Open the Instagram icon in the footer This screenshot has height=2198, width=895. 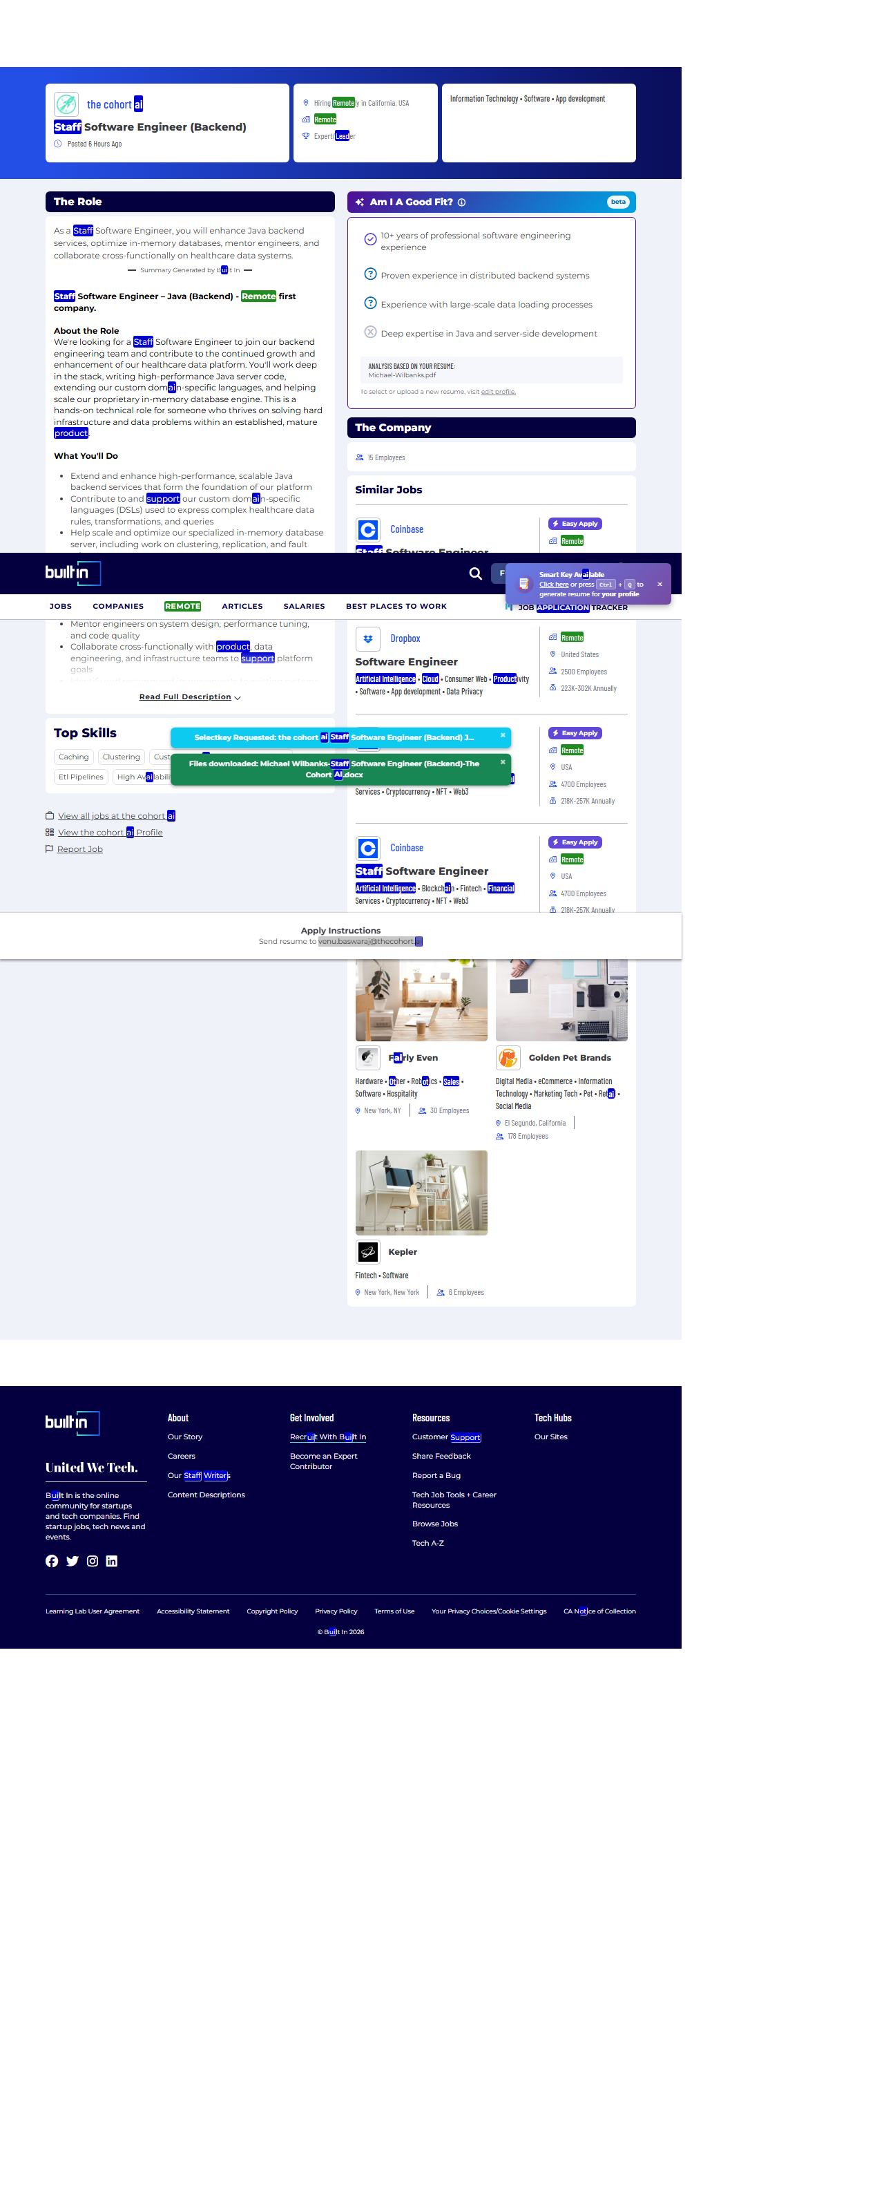(x=92, y=1561)
